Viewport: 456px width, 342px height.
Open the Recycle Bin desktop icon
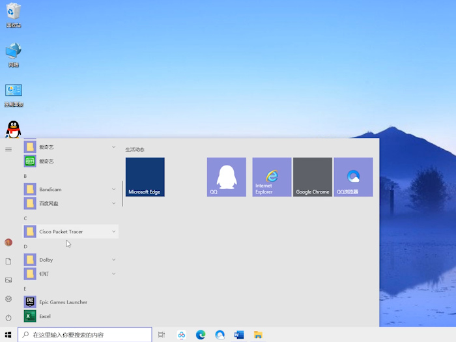coord(14,15)
